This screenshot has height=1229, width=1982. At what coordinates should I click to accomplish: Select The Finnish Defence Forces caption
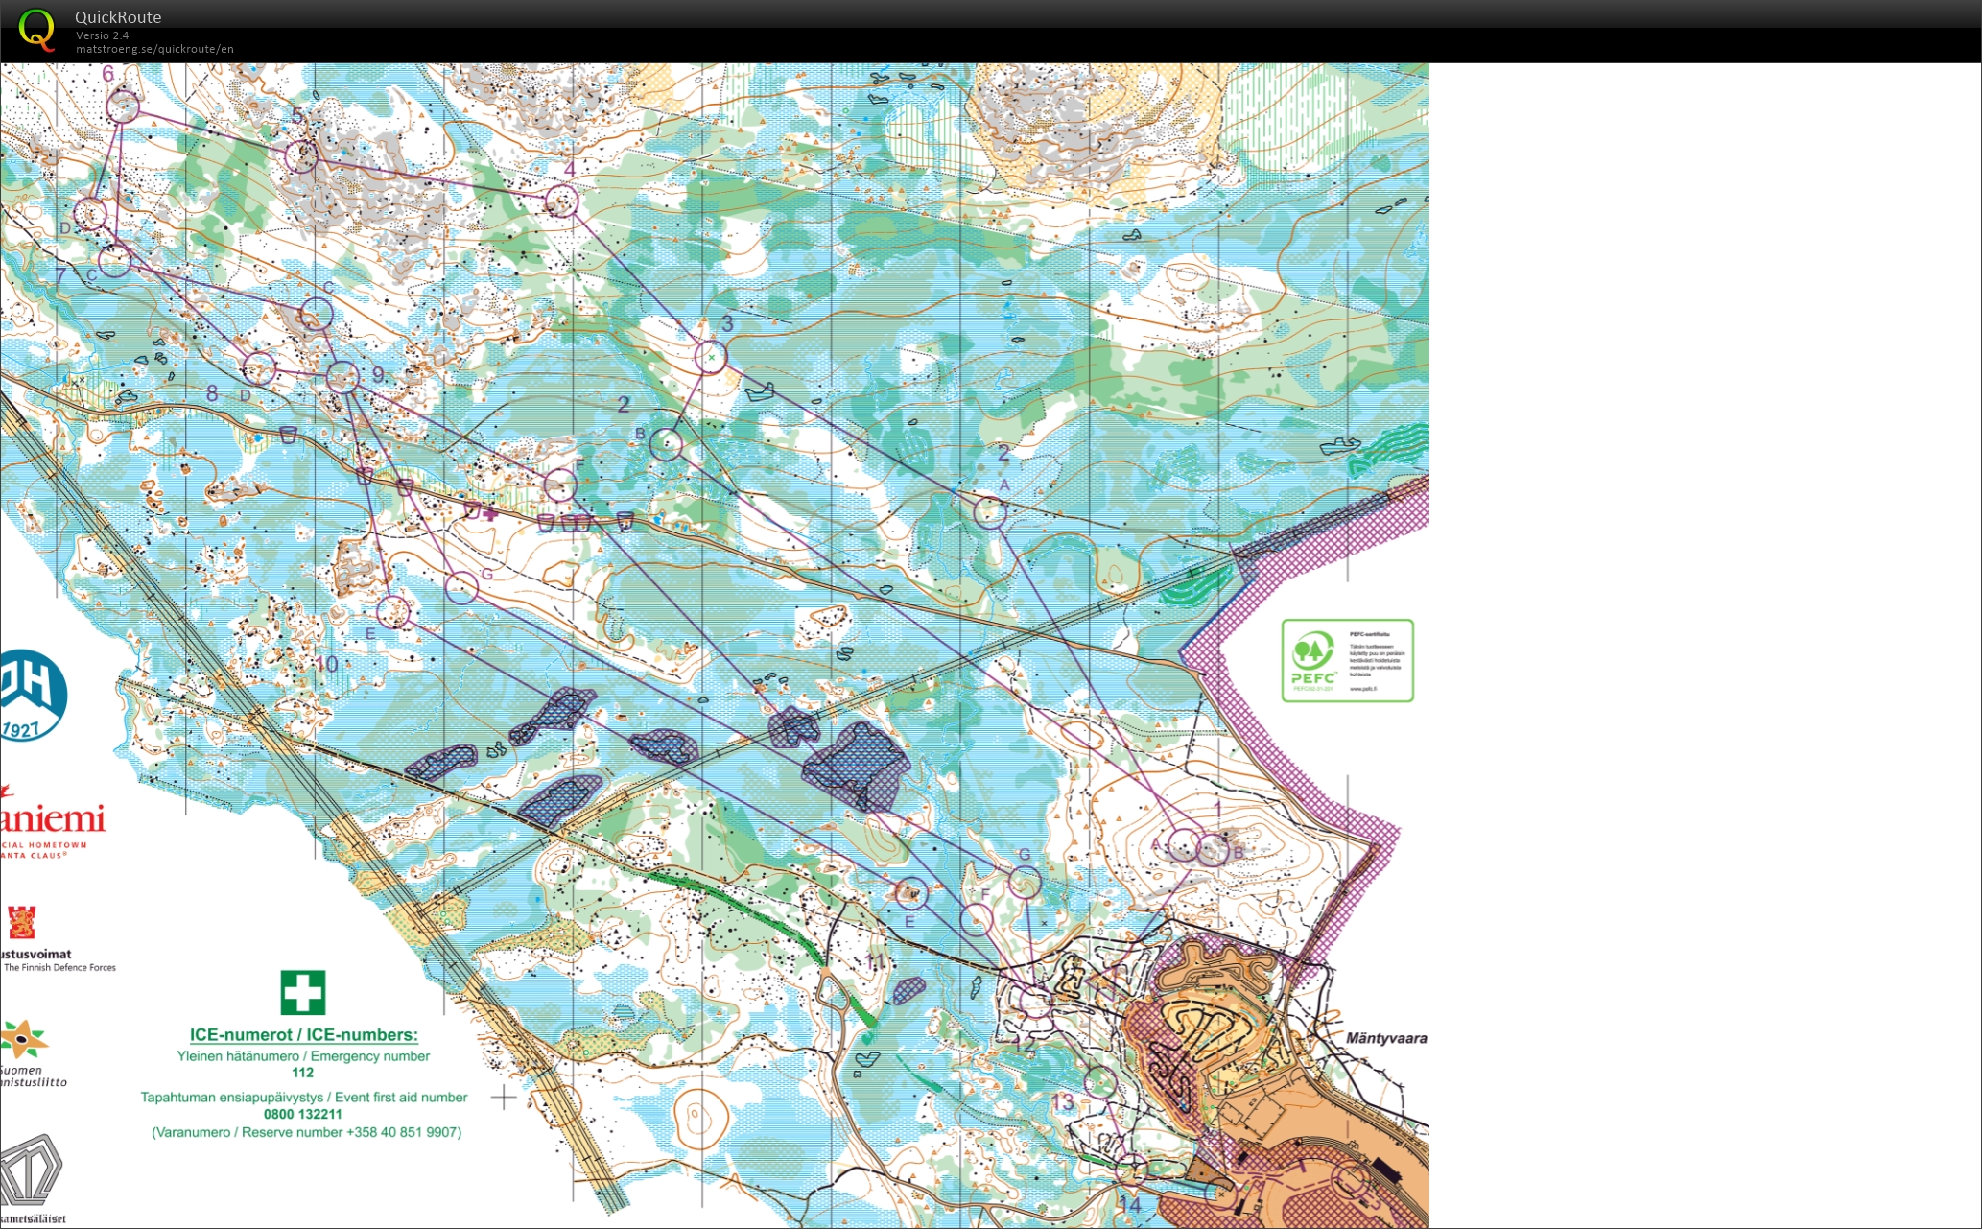[59, 968]
